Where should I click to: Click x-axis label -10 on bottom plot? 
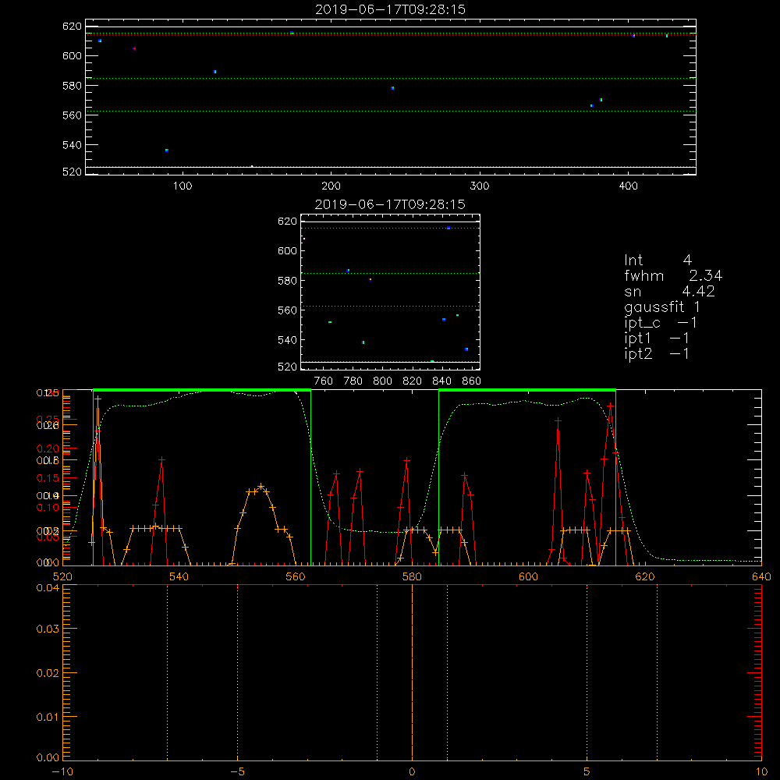[62, 772]
